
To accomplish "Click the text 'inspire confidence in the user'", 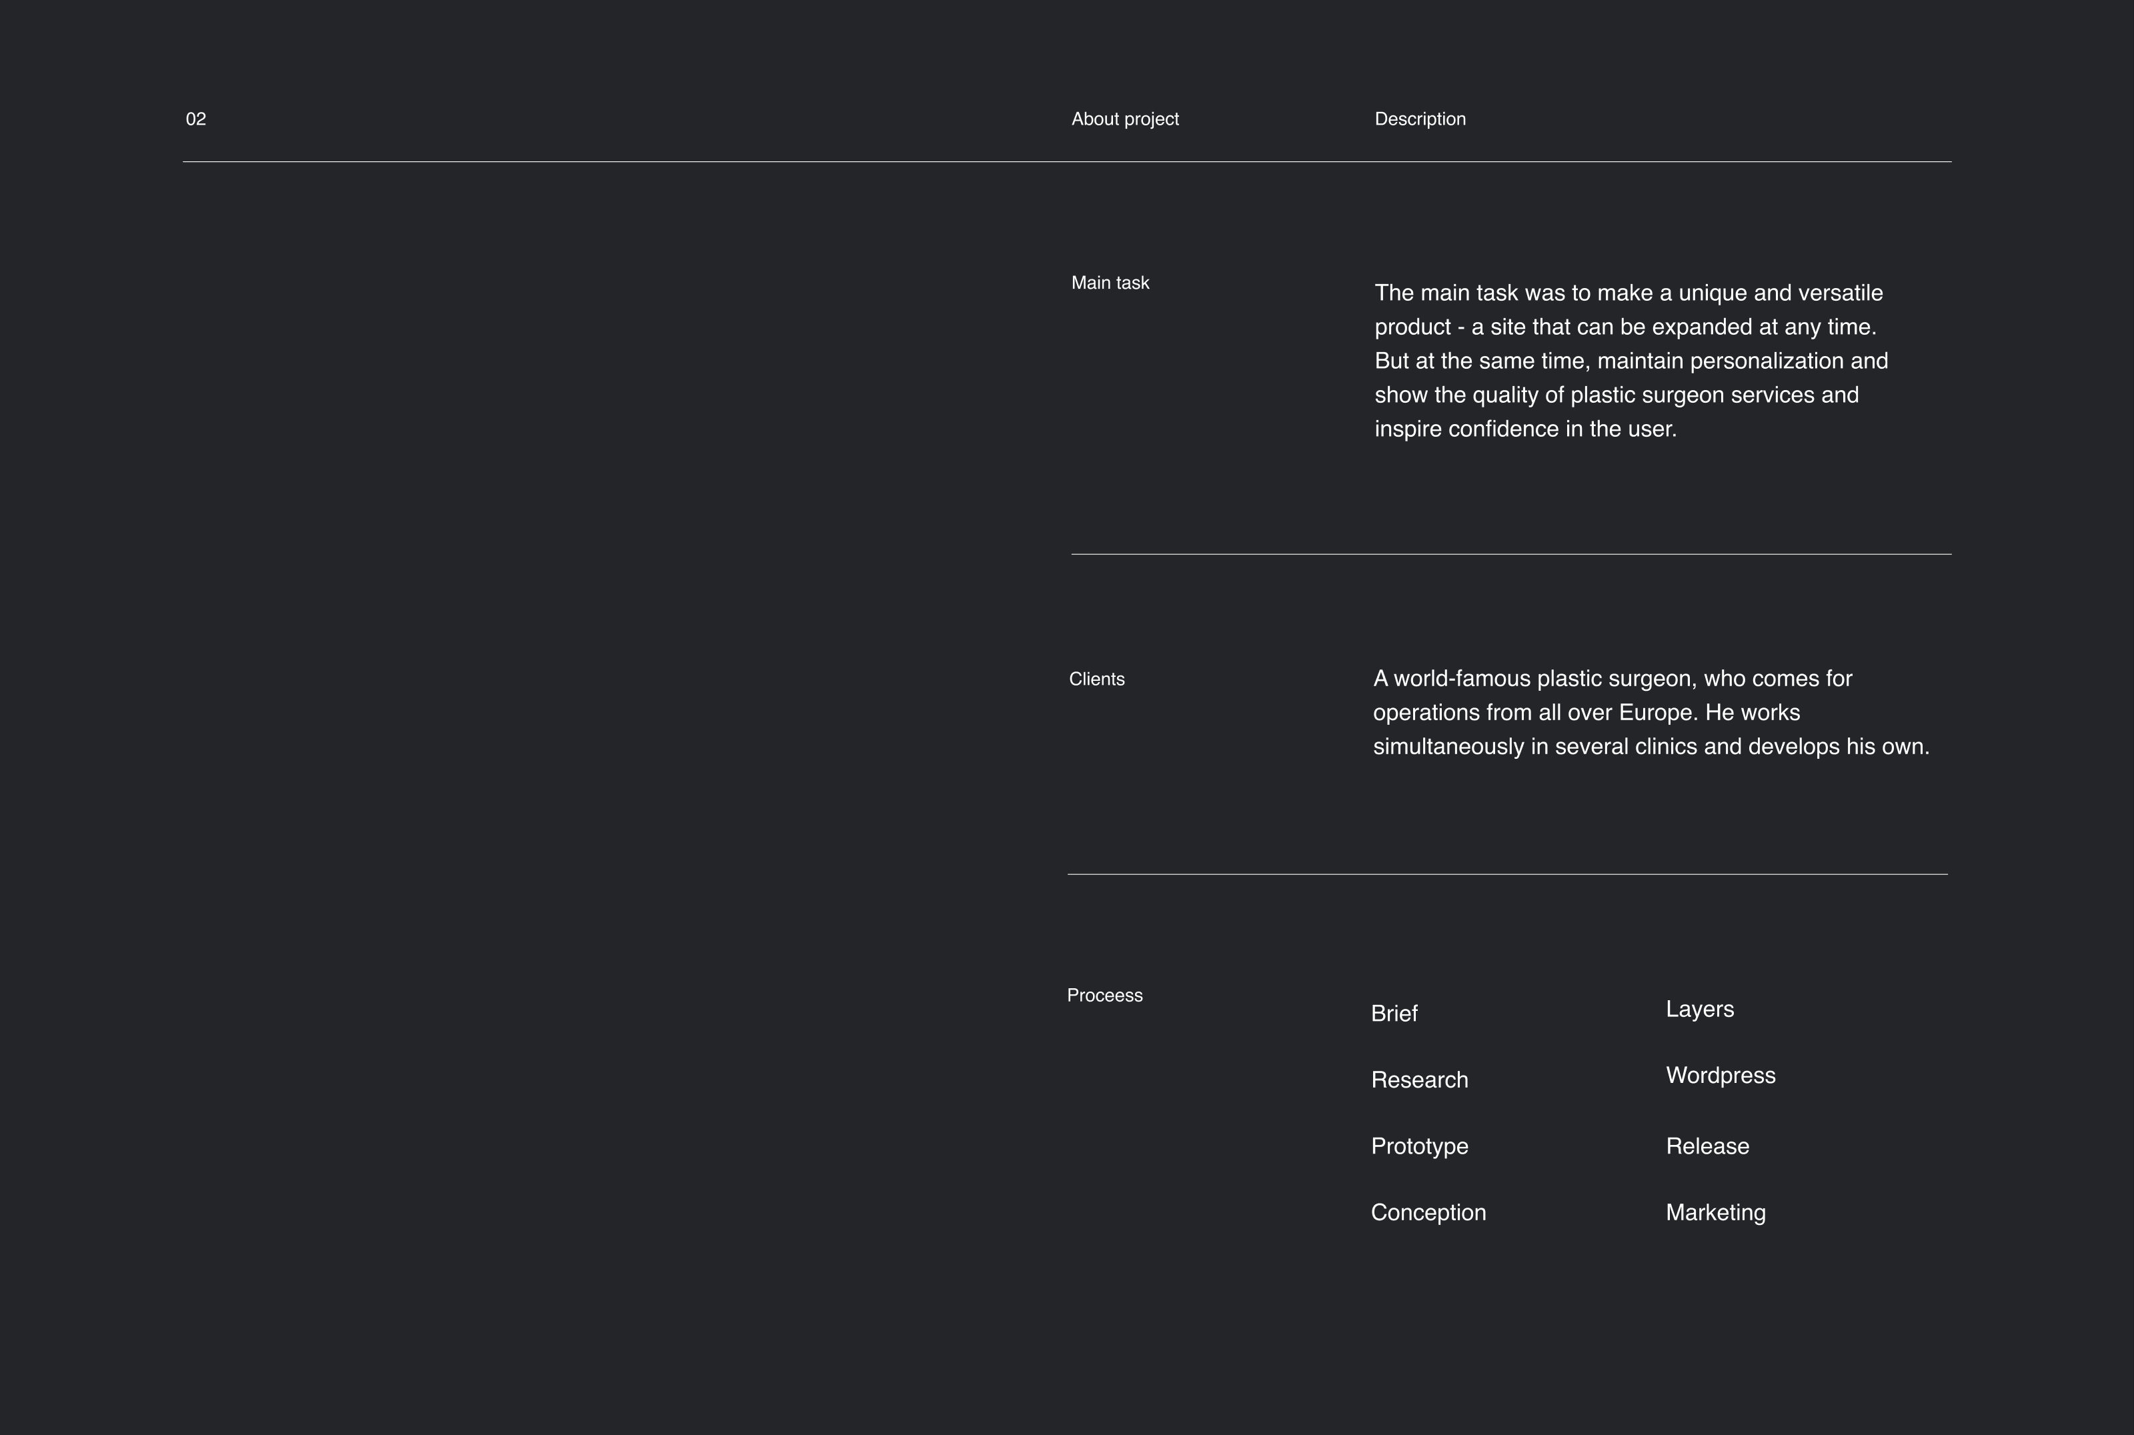I will 1524,429.
